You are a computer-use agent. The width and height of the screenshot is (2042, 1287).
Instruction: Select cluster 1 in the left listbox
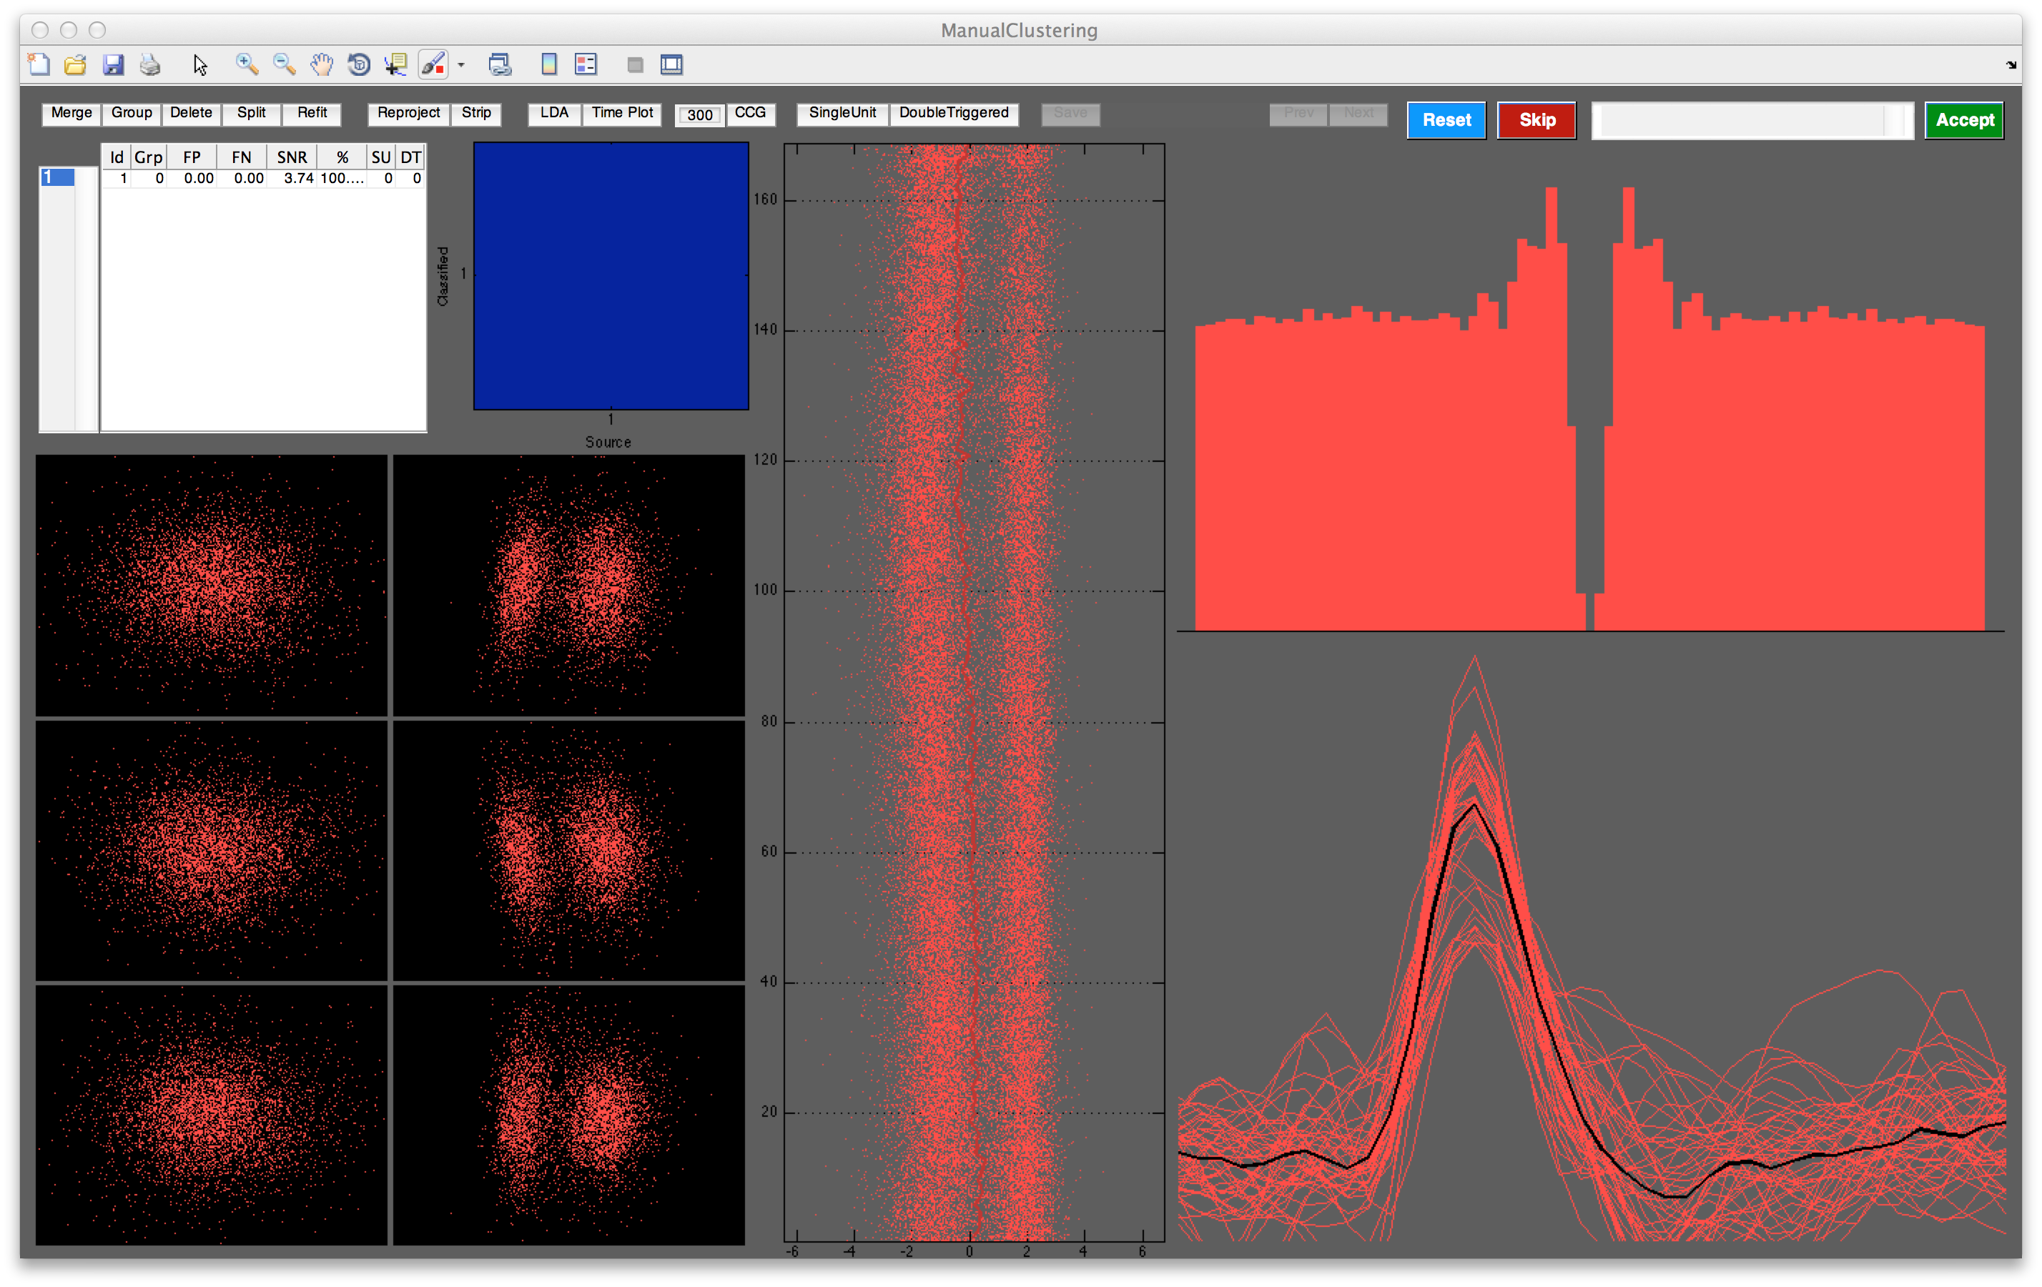(58, 177)
